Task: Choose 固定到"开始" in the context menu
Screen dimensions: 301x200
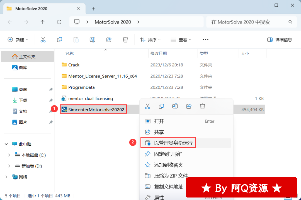Action: point(186,154)
